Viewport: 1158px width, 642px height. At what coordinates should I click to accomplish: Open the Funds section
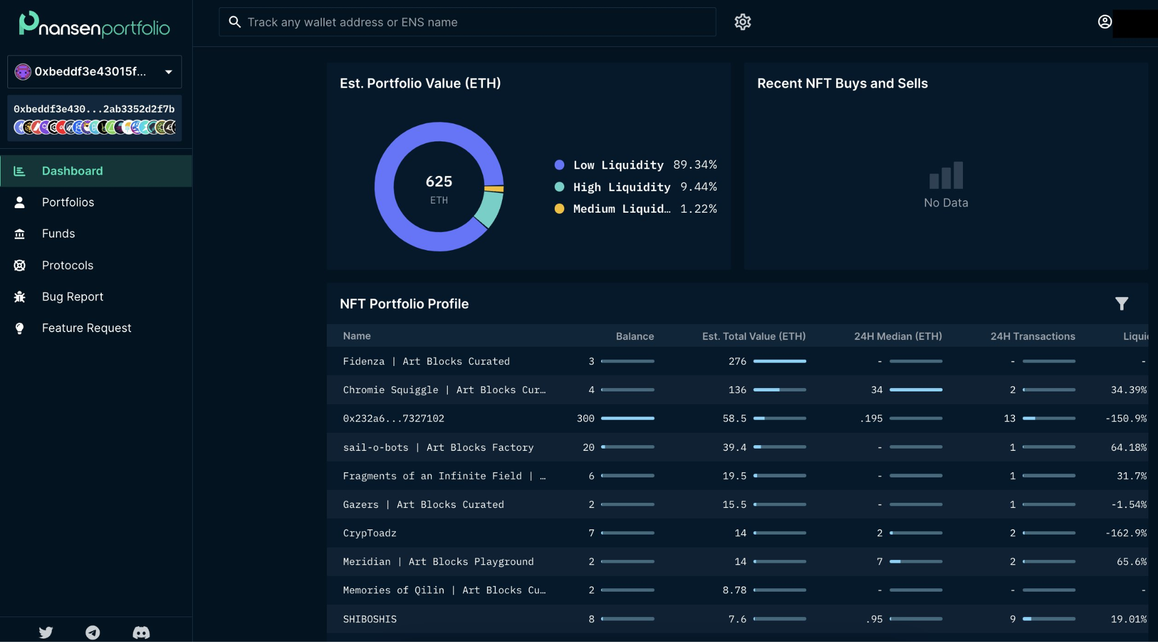(58, 233)
